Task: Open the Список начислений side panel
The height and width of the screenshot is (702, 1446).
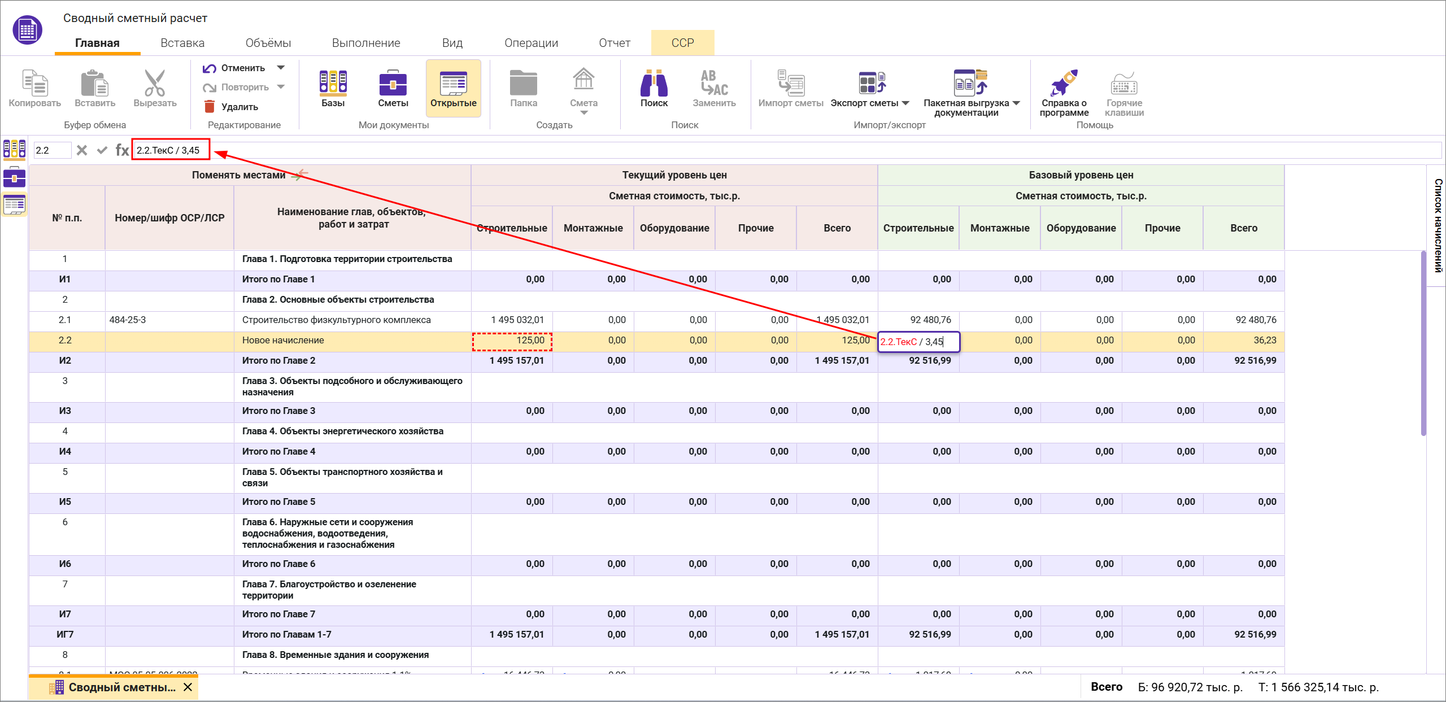Action: click(x=1438, y=226)
